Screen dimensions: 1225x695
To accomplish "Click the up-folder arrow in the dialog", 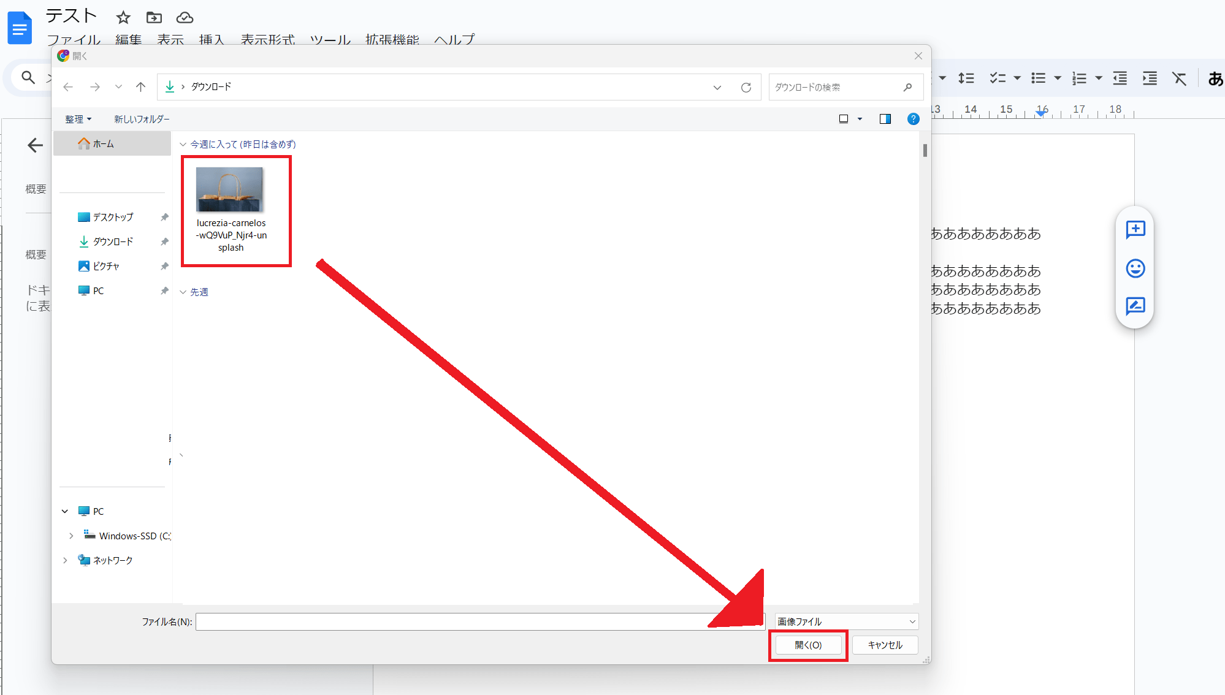I will [x=140, y=87].
